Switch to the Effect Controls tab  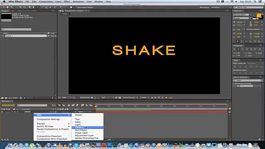click(27, 11)
